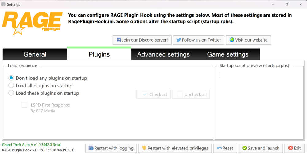The image size is (307, 155).
Task: Click the Twitter bird icon
Action: click(x=179, y=40)
